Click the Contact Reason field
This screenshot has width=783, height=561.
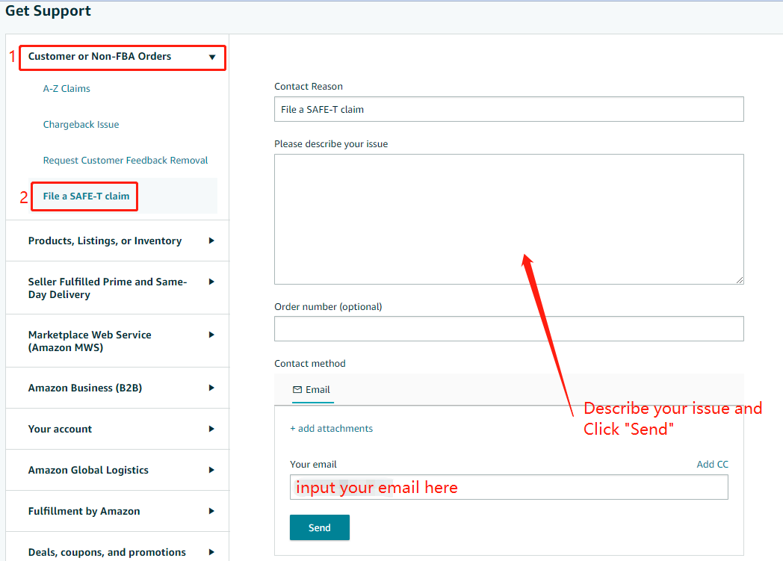coord(509,109)
